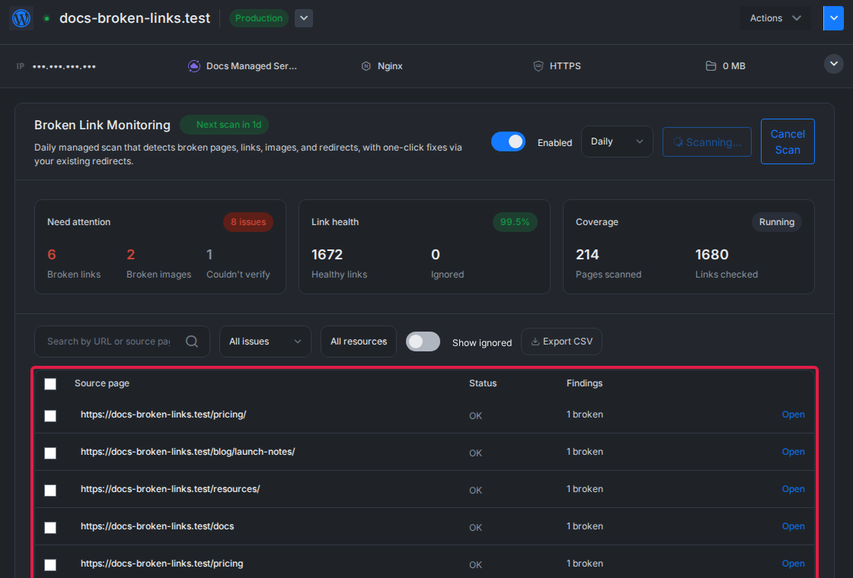This screenshot has height=578, width=853.
Task: Check the box for /blog/launch-notes/ row
Action: [50, 453]
